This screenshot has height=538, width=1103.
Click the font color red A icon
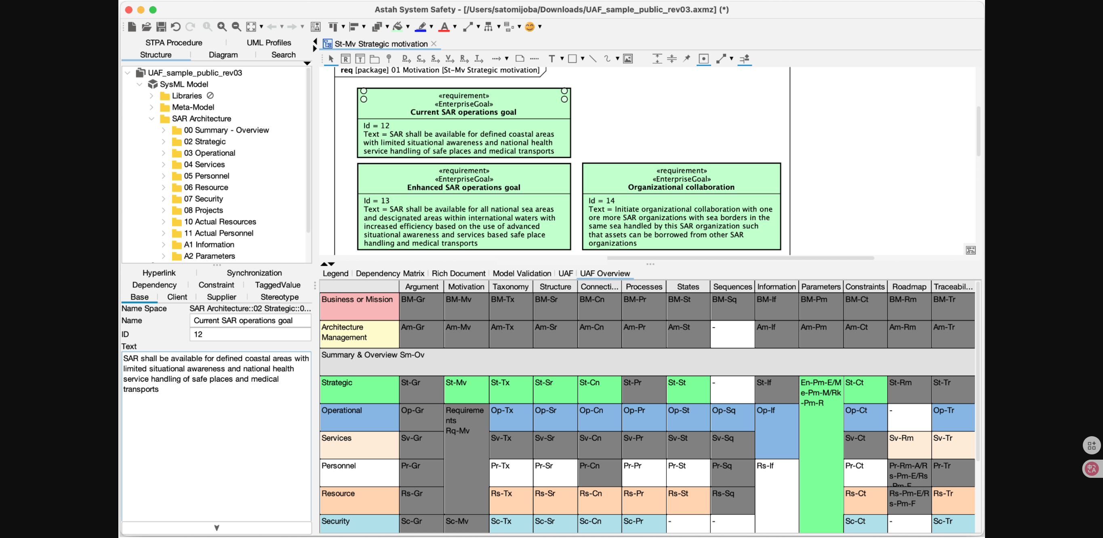[444, 27]
